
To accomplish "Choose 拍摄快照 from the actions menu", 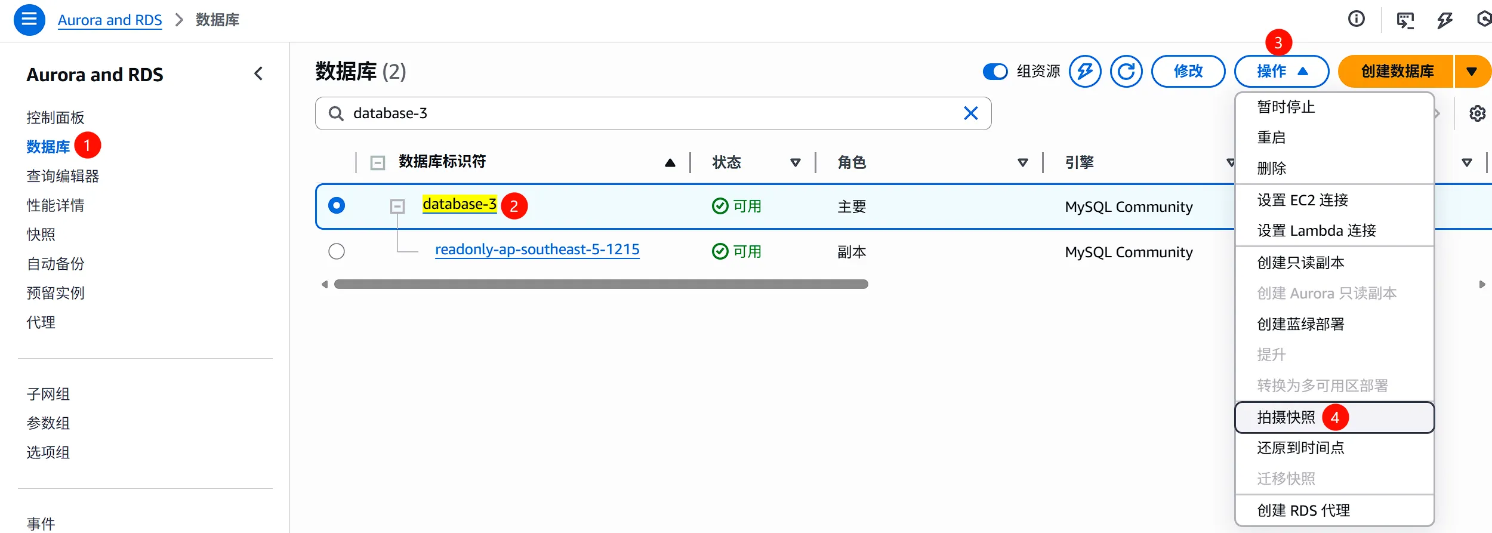I will [x=1286, y=417].
